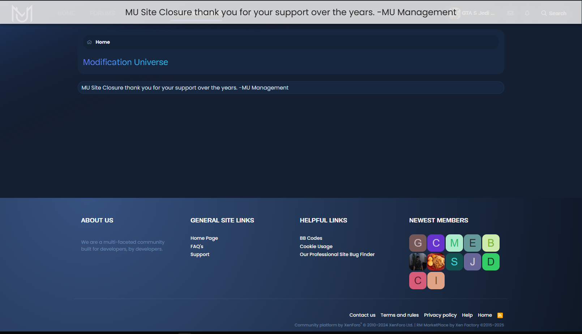582x334 pixels.
Task: Open the notifications bell icon
Action: [527, 13]
